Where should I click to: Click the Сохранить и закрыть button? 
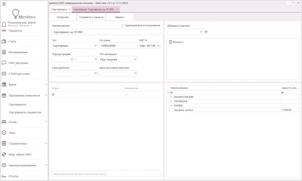coord(91,17)
